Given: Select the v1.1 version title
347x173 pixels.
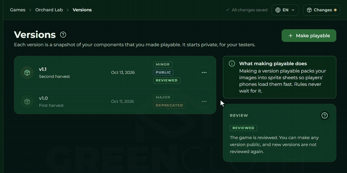Looking at the screenshot, I should [x=43, y=69].
